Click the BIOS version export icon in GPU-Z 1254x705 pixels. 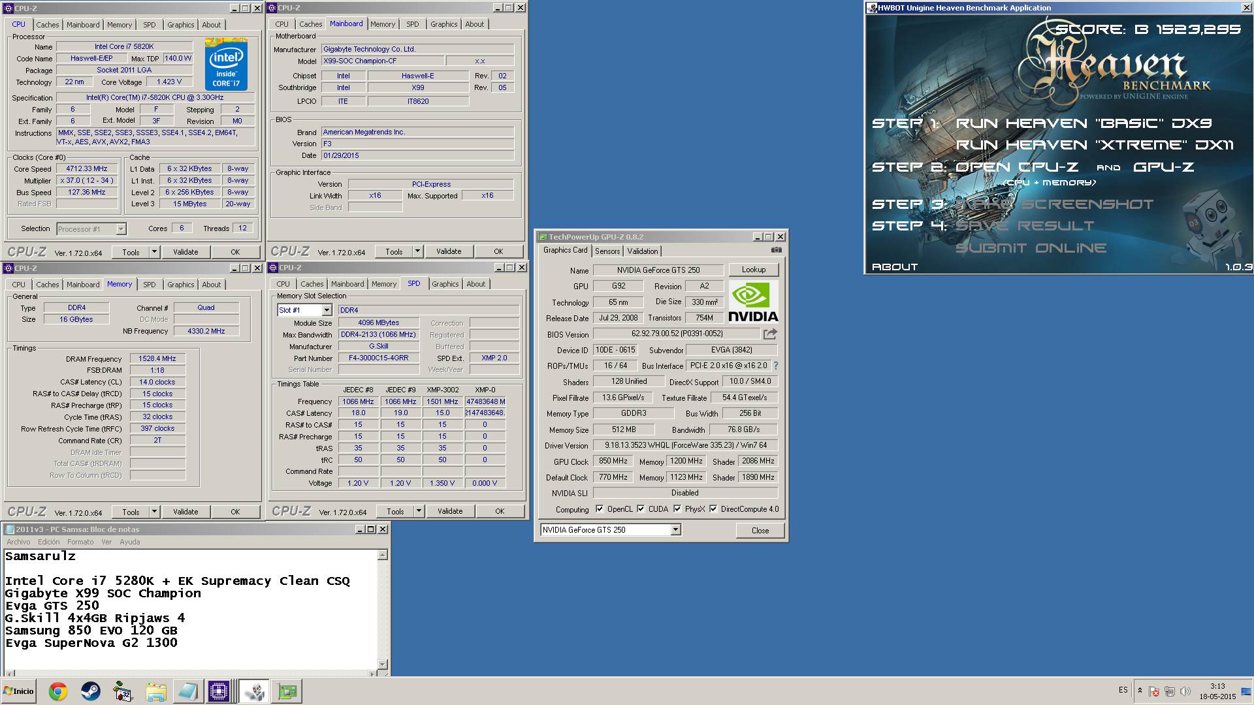(x=770, y=334)
